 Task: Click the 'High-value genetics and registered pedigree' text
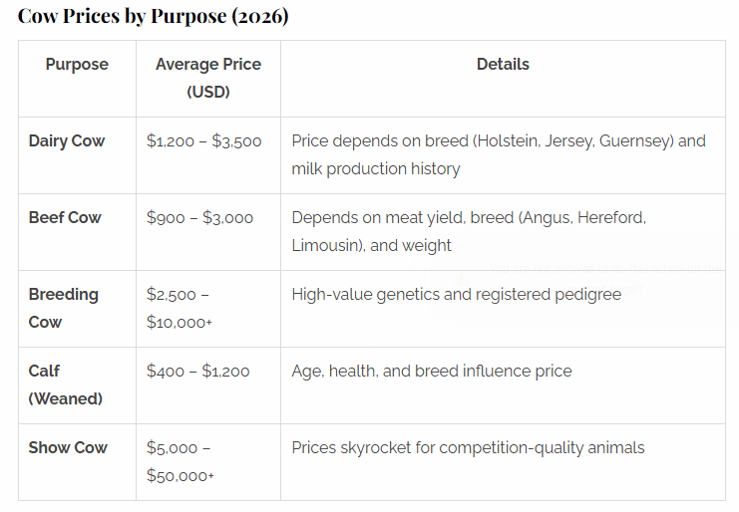pos(456,294)
